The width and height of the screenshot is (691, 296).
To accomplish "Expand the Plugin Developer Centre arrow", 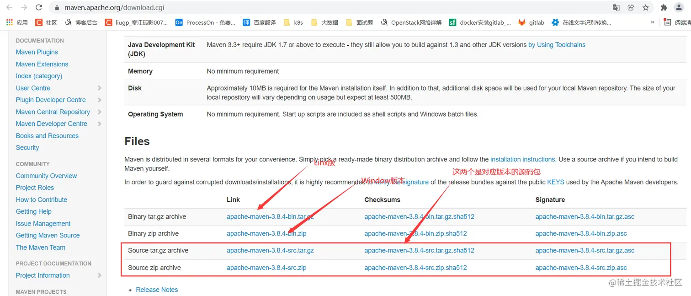I will 100,100.
